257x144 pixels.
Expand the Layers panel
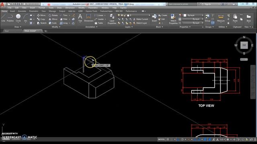point(128,27)
